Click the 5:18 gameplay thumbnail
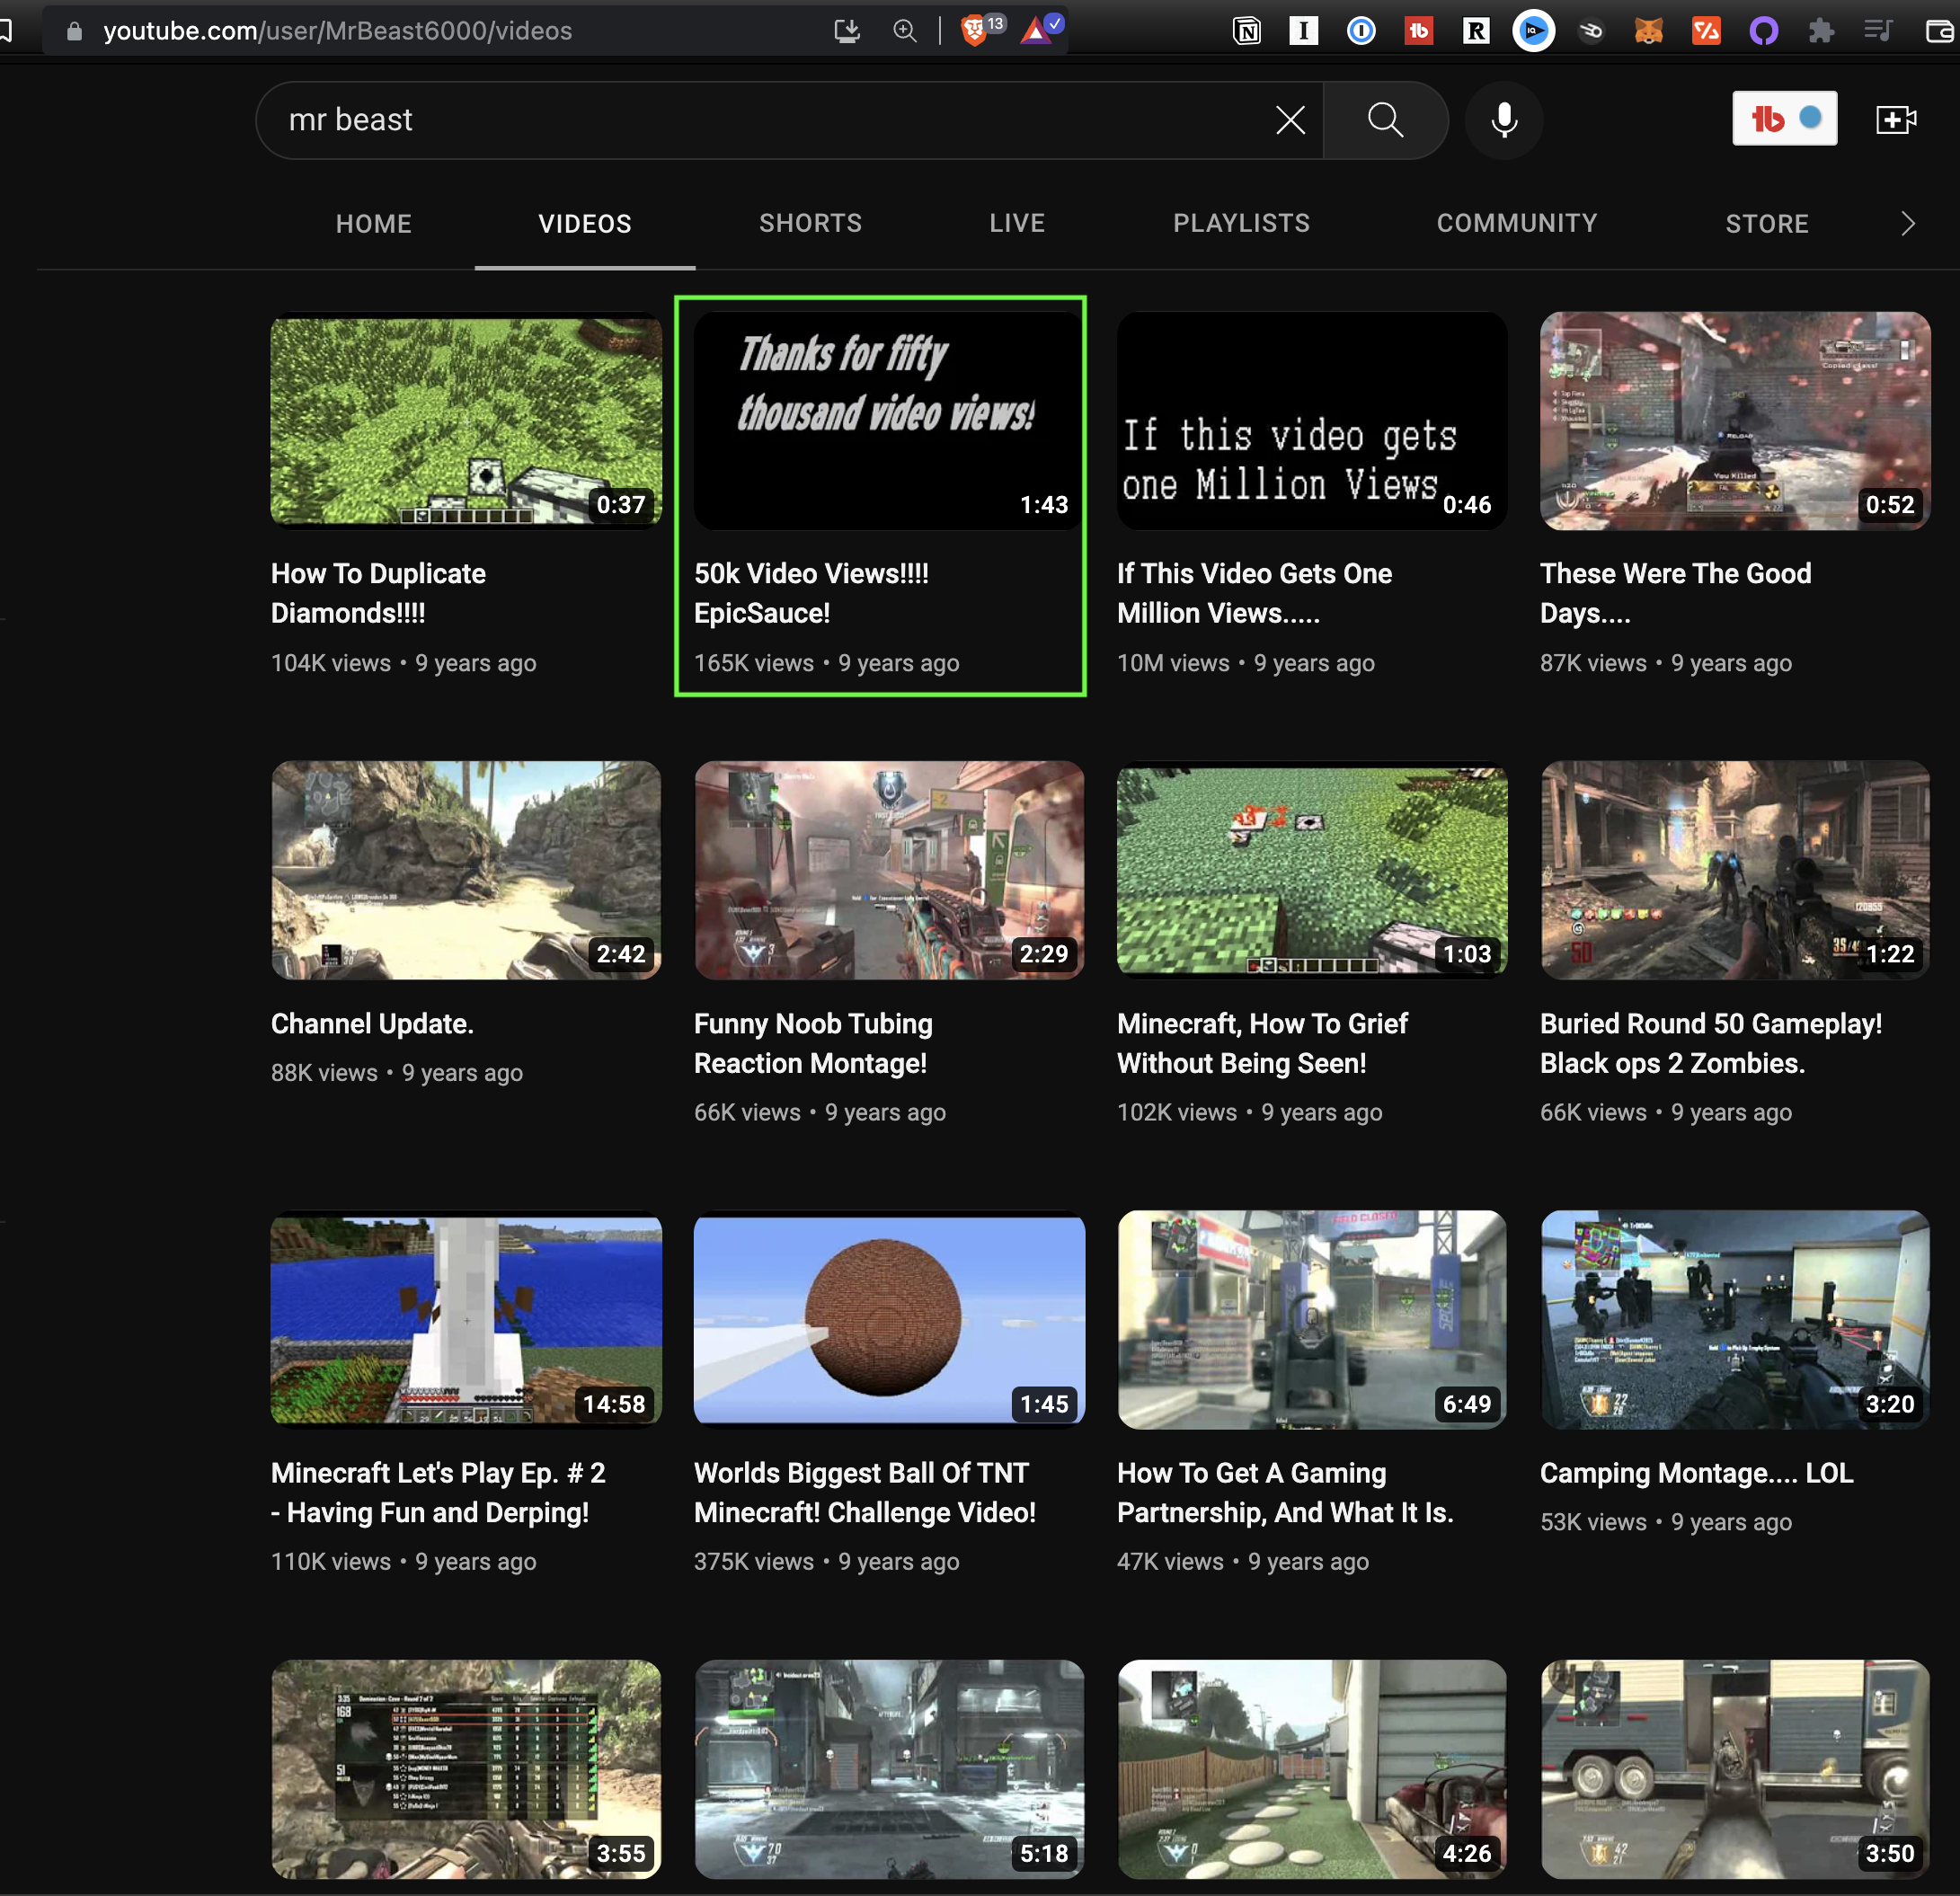This screenshot has width=1960, height=1896. [x=889, y=1769]
